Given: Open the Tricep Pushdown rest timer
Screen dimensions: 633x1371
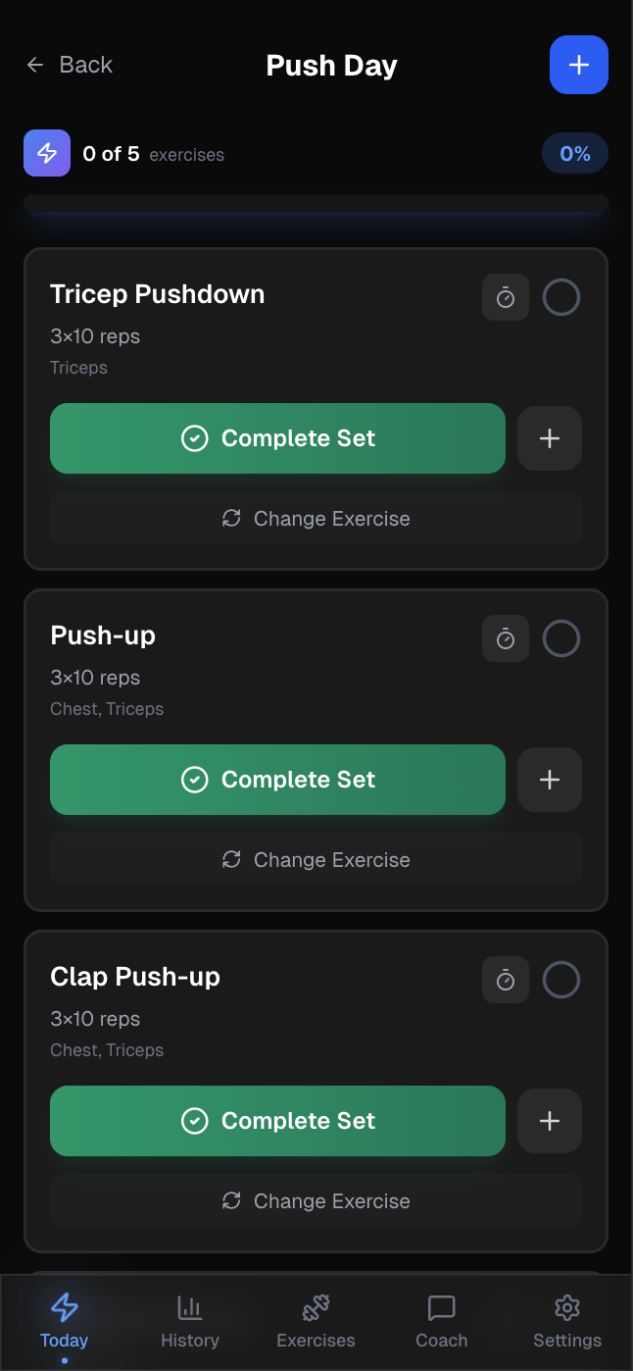Looking at the screenshot, I should (506, 297).
